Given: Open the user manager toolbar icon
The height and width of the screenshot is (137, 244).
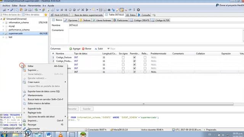Looking at the screenshot, I should click(43, 10).
